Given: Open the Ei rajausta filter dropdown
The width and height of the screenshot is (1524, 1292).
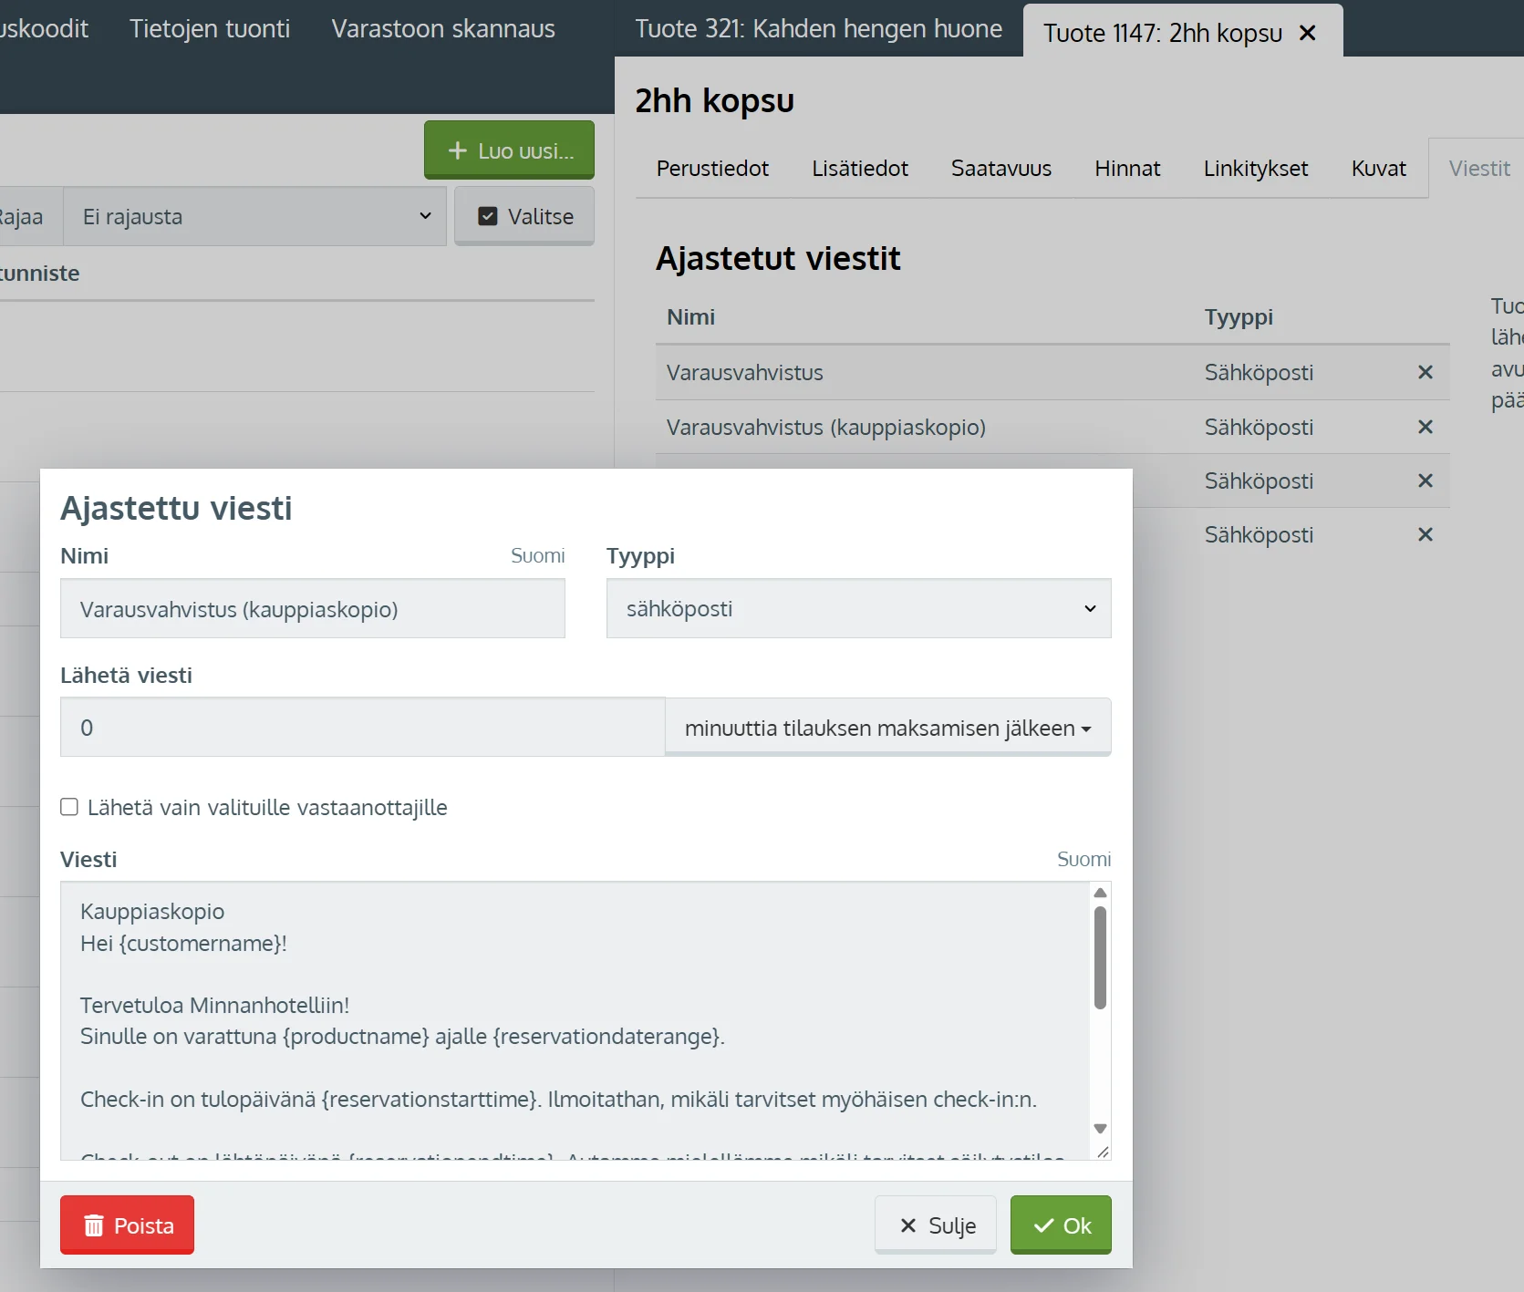Looking at the screenshot, I should (254, 217).
